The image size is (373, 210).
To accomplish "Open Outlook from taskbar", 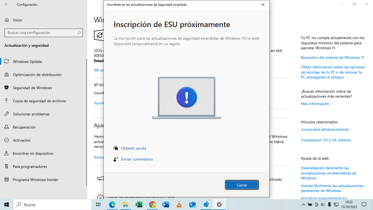I will click(x=193, y=205).
